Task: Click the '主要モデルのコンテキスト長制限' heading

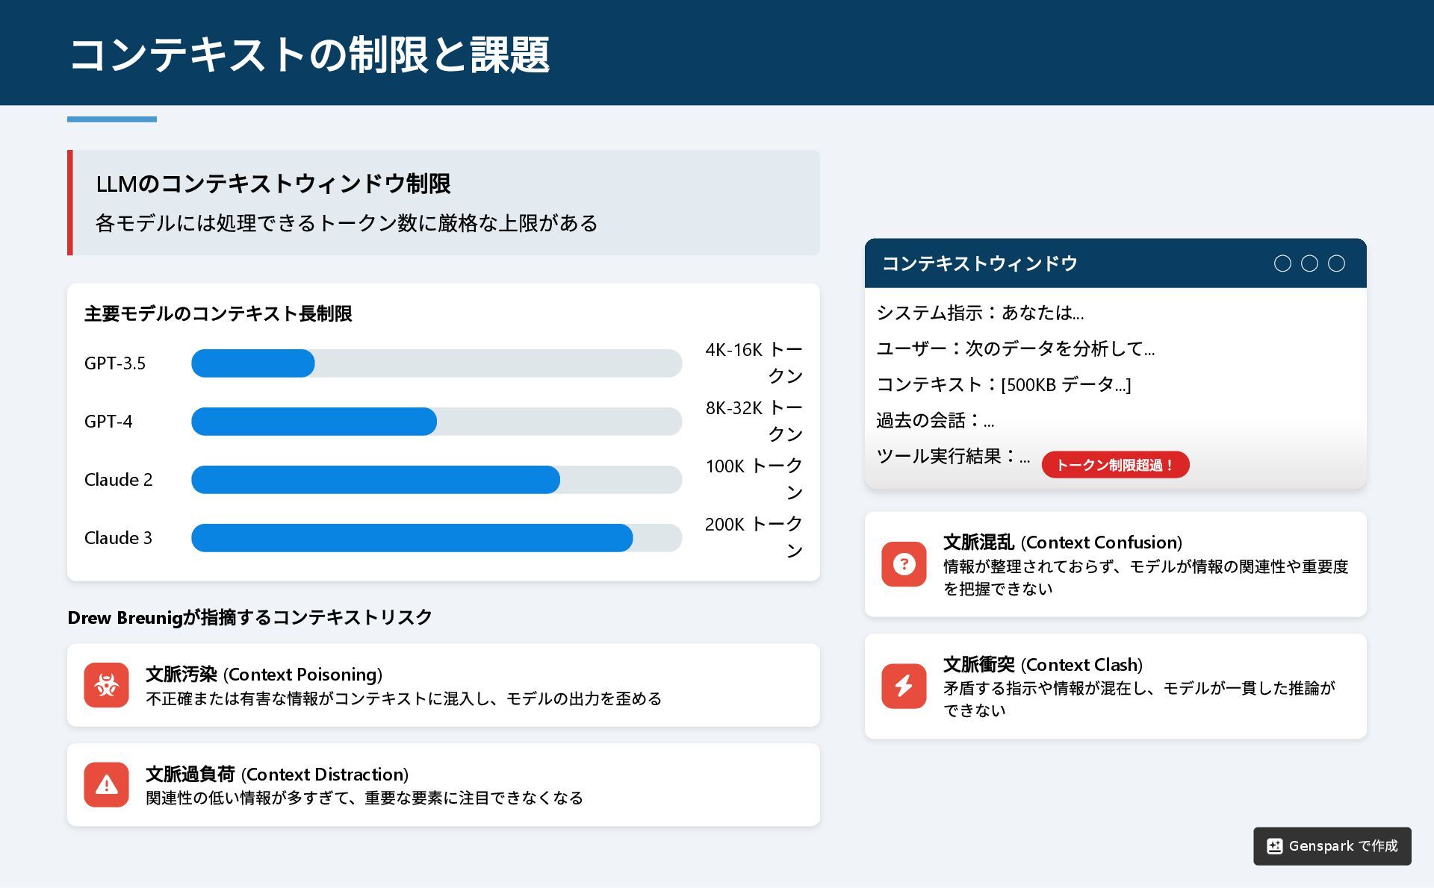Action: pyautogui.click(x=218, y=313)
